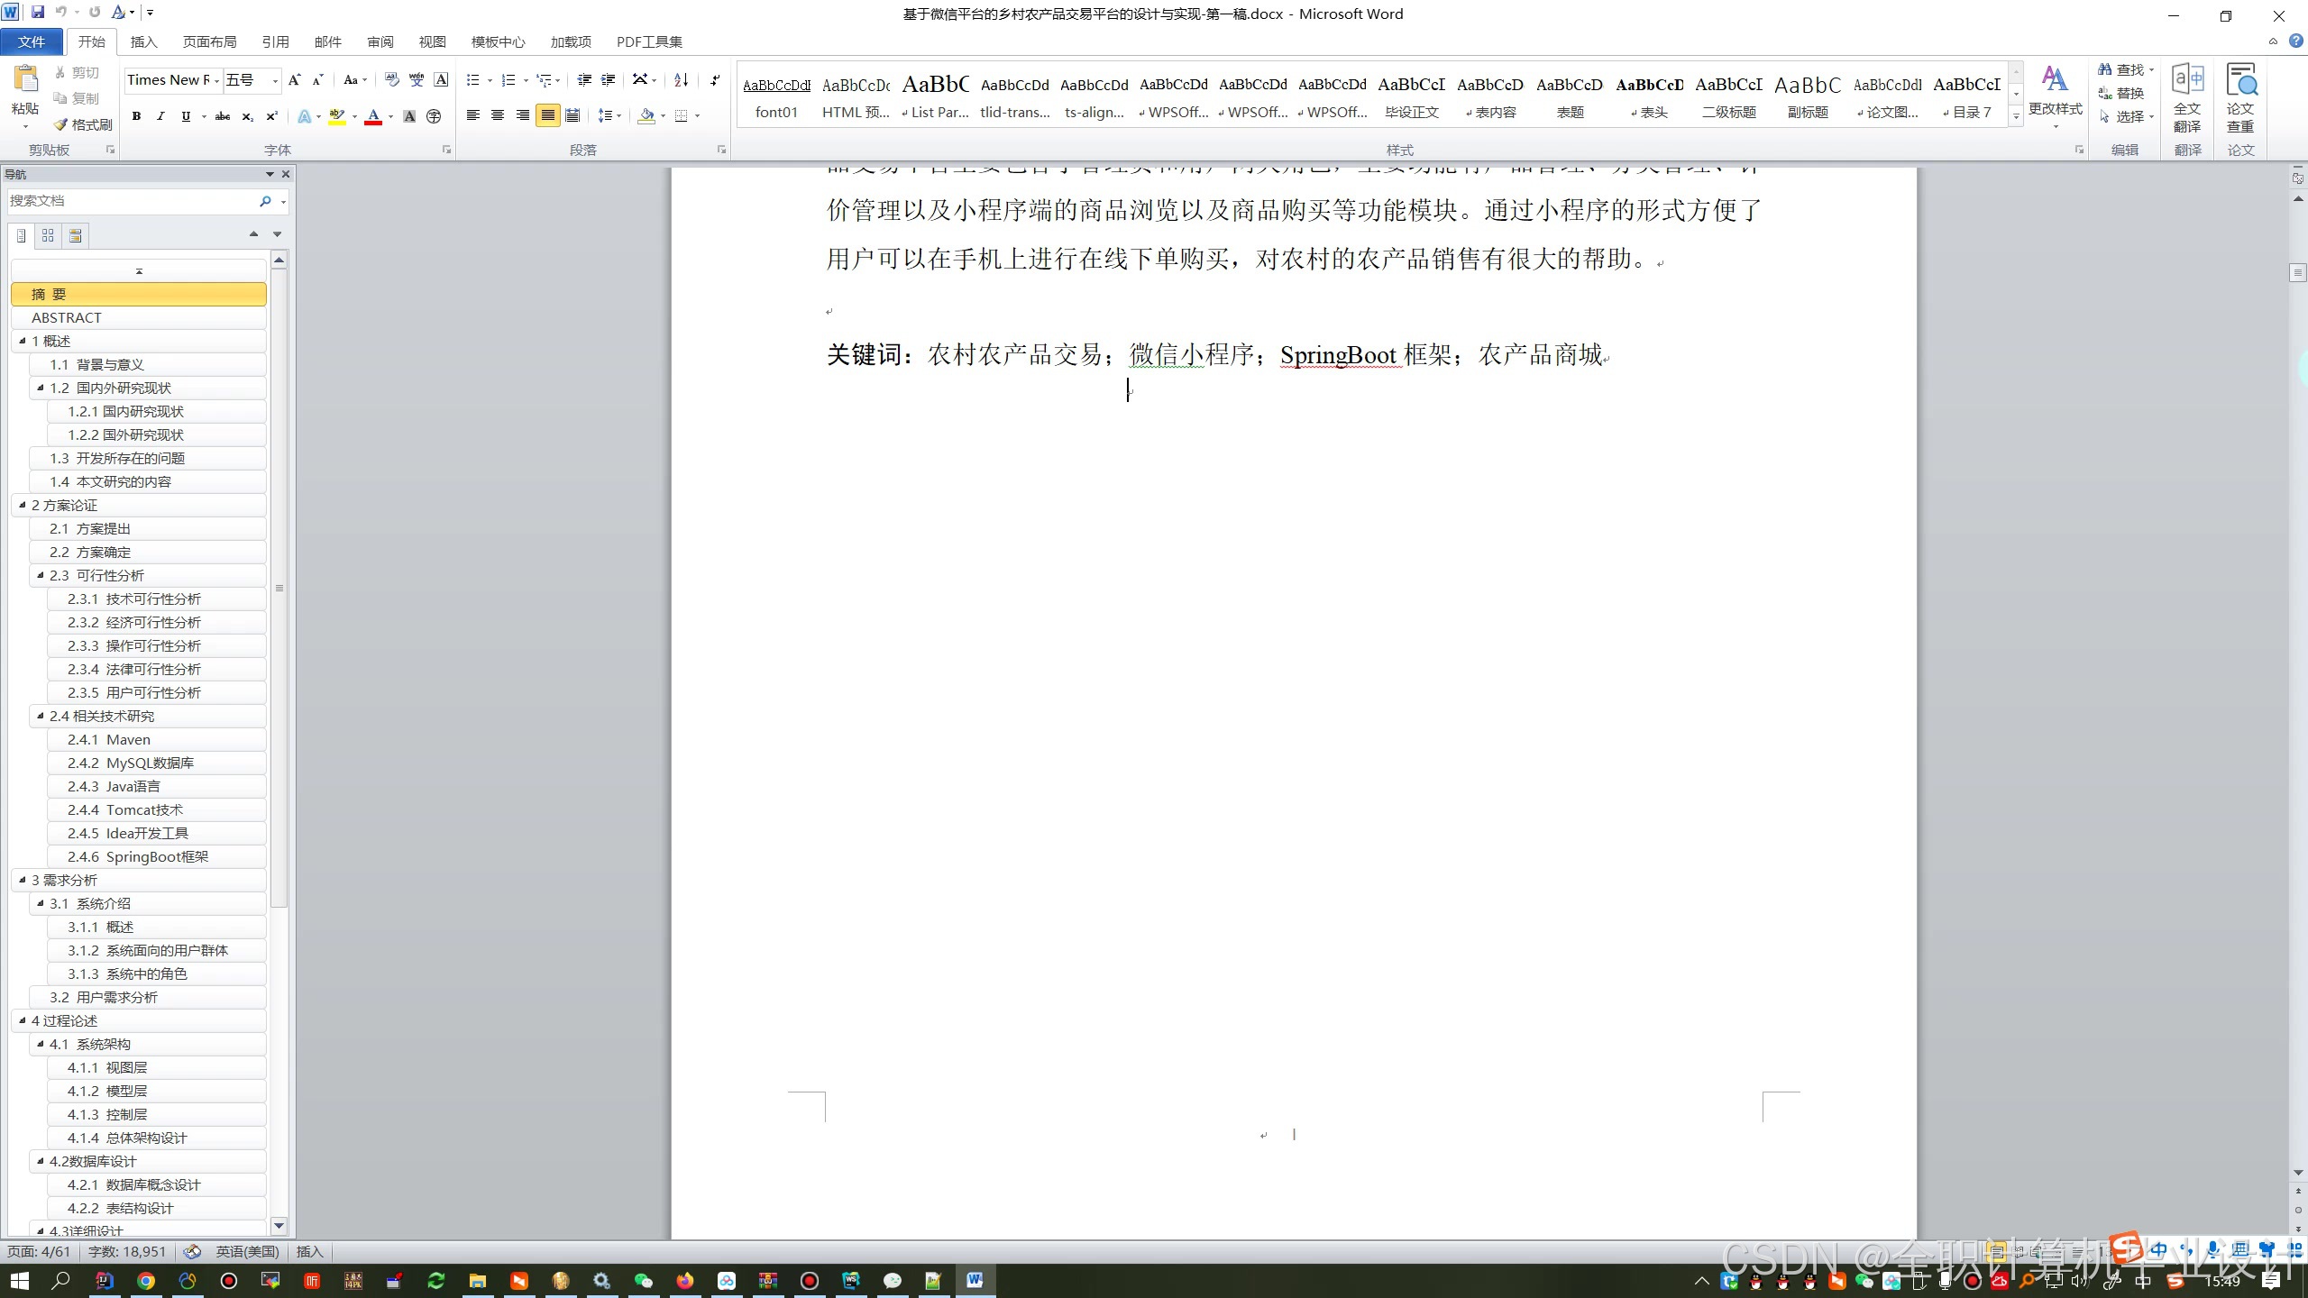Switch to the 审阅 ribbon tab
The width and height of the screenshot is (2308, 1298).
(380, 41)
